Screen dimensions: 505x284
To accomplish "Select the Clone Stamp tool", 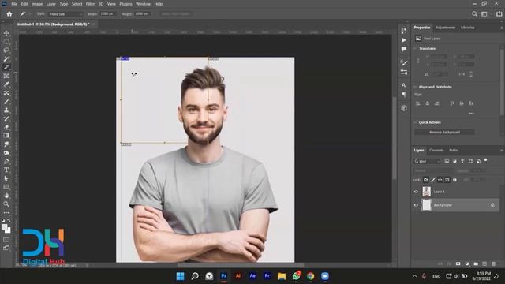I will tap(6, 110).
